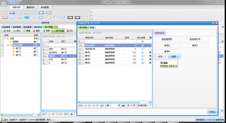
Task: Click the 角色名称 filter input cell
Action: (94, 41)
